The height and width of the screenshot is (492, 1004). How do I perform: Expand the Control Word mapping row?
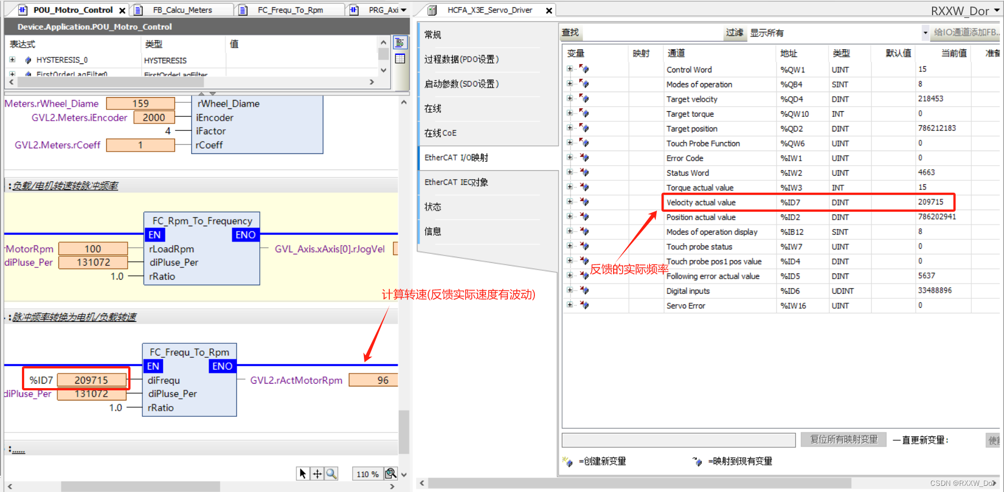pos(570,69)
